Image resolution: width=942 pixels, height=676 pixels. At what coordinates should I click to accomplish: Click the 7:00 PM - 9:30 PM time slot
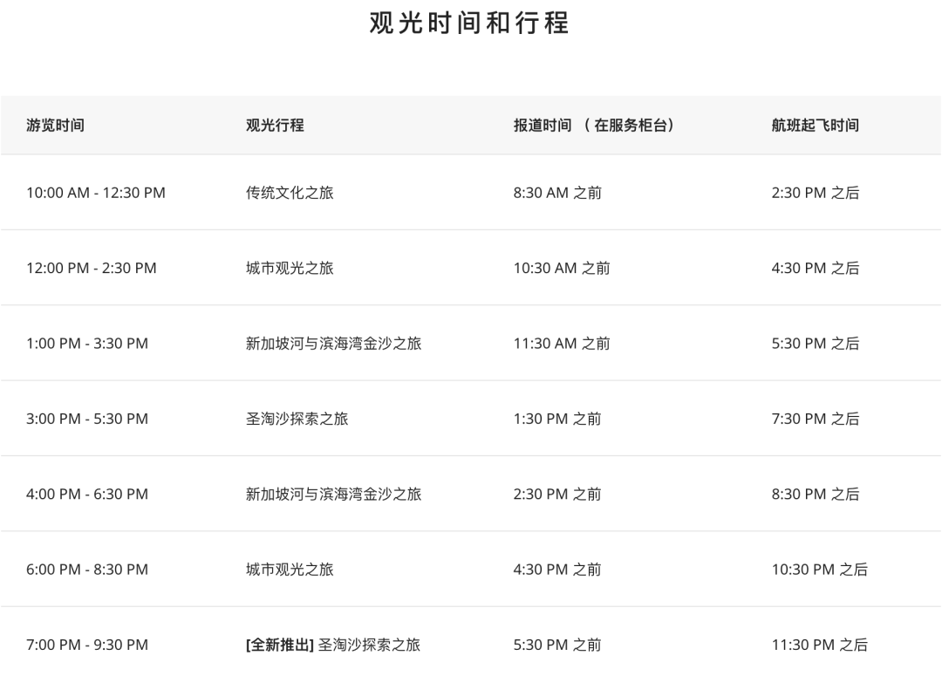point(87,645)
